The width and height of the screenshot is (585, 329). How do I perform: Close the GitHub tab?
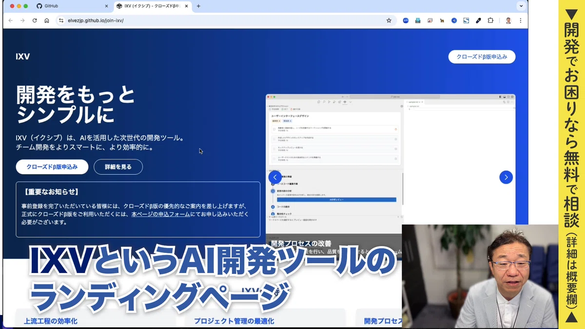pyautogui.click(x=107, y=6)
